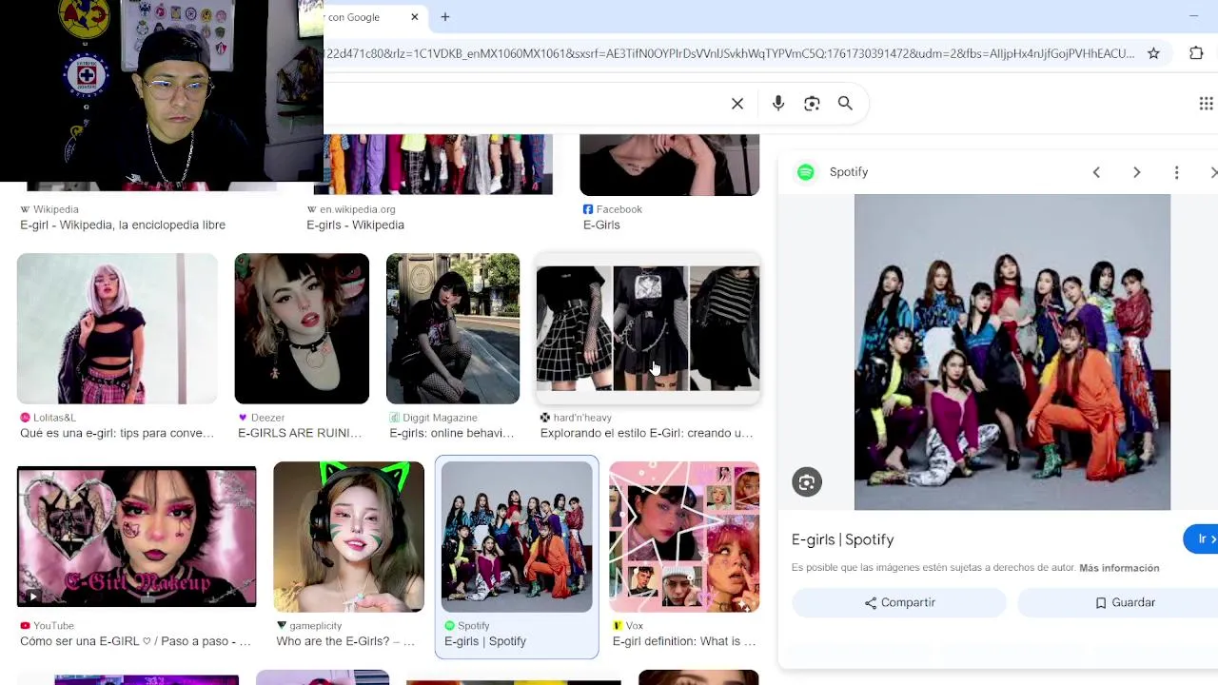The image size is (1218, 685).
Task: Select the Spotify E-girls group thumbnail
Action: pos(517,537)
